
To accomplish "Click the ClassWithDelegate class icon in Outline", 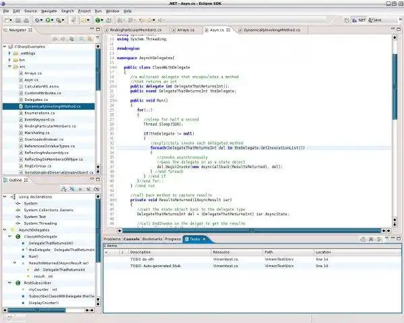I will [18, 237].
